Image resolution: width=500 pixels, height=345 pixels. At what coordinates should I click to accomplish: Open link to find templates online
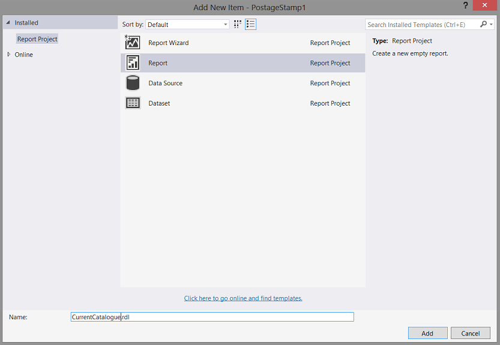click(x=243, y=298)
